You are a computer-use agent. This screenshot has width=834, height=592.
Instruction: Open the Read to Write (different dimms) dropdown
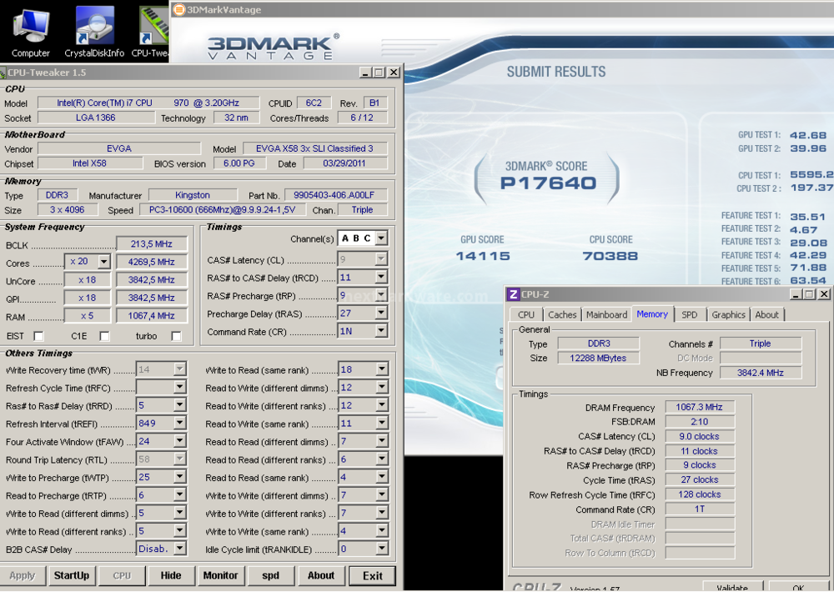pos(382,387)
